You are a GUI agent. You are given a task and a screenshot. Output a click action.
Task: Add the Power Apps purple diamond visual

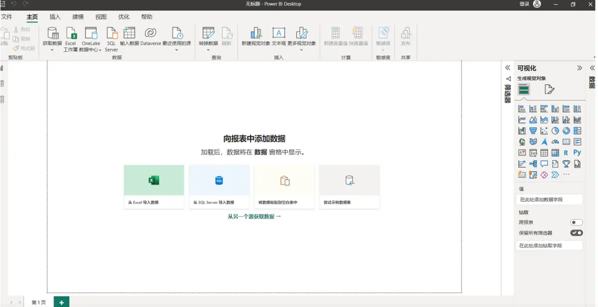pyautogui.click(x=544, y=175)
